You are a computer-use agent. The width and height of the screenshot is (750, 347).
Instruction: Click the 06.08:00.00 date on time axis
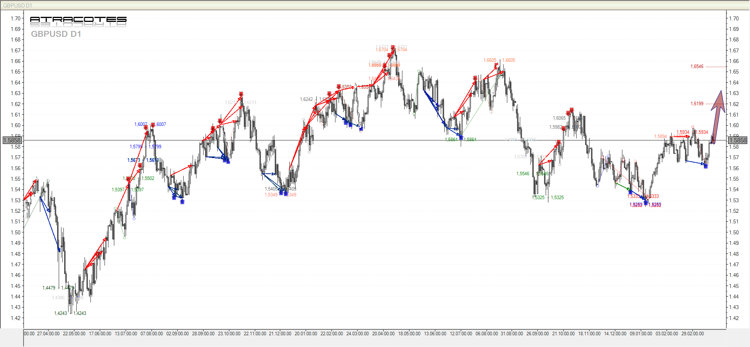pos(487,334)
